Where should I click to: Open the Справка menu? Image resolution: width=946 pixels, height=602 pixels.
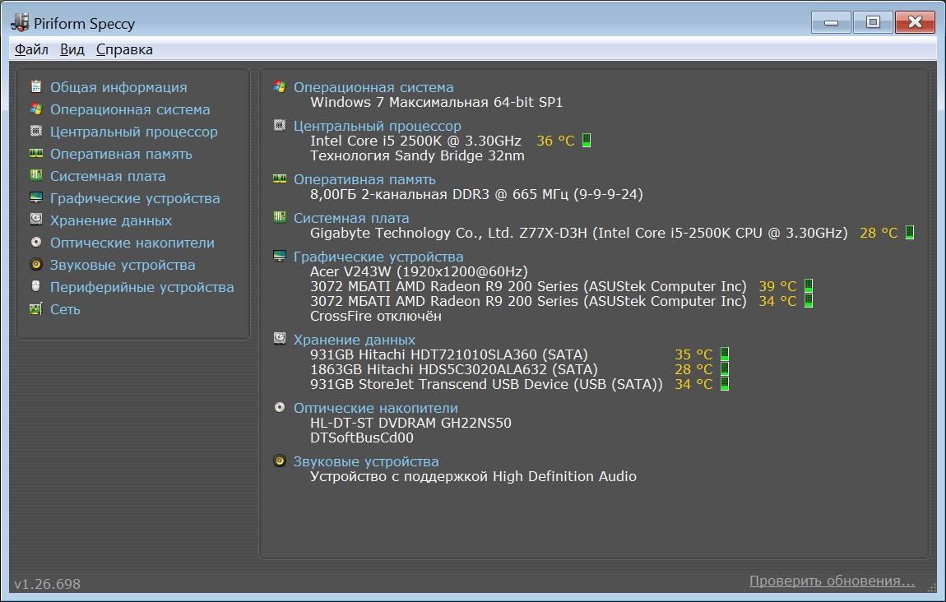[124, 49]
